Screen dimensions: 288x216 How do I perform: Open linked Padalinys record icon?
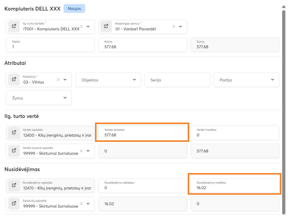tap(14, 80)
